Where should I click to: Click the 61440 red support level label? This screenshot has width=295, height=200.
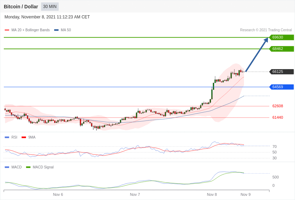click(x=278, y=118)
